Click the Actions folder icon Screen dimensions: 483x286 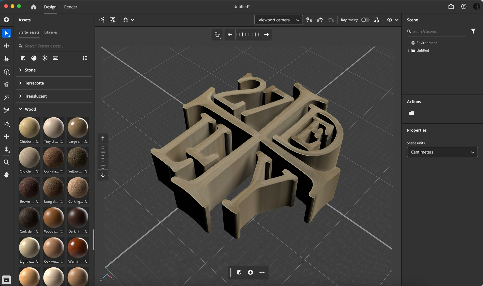(411, 113)
